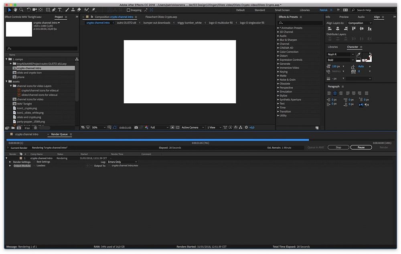The image size is (401, 254).
Task: Select the Eraser tool
Action: (79, 10)
